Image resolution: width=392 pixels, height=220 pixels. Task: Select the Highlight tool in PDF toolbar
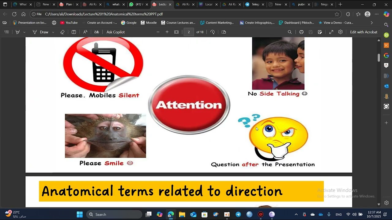(x=18, y=32)
